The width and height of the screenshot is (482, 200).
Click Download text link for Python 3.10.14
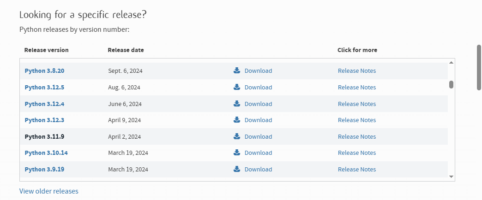[x=258, y=153]
